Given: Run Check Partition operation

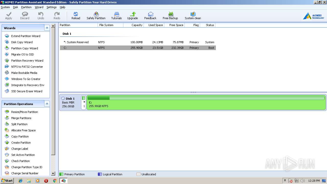Looking at the screenshot, I should pos(20,161).
